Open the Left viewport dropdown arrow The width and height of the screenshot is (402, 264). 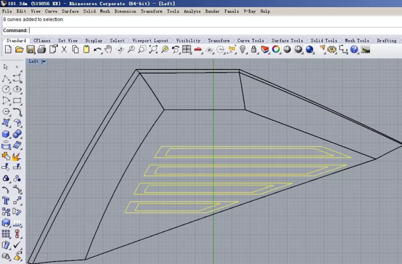pos(44,62)
